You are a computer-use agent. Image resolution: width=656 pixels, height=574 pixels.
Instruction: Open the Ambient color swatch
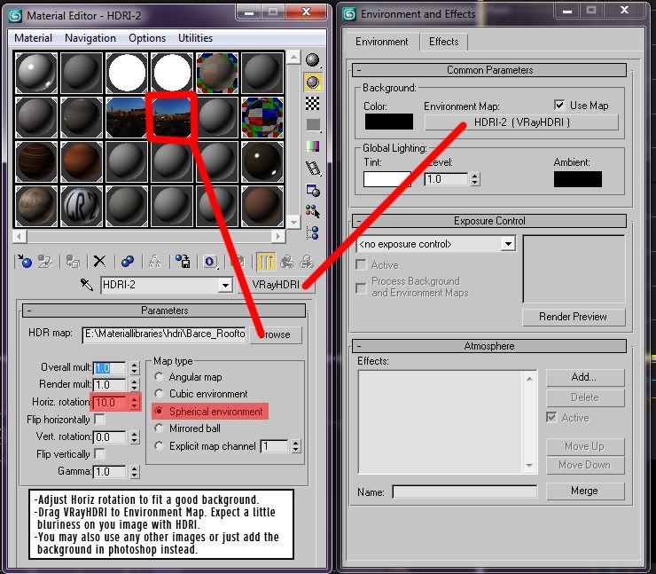pos(578,179)
